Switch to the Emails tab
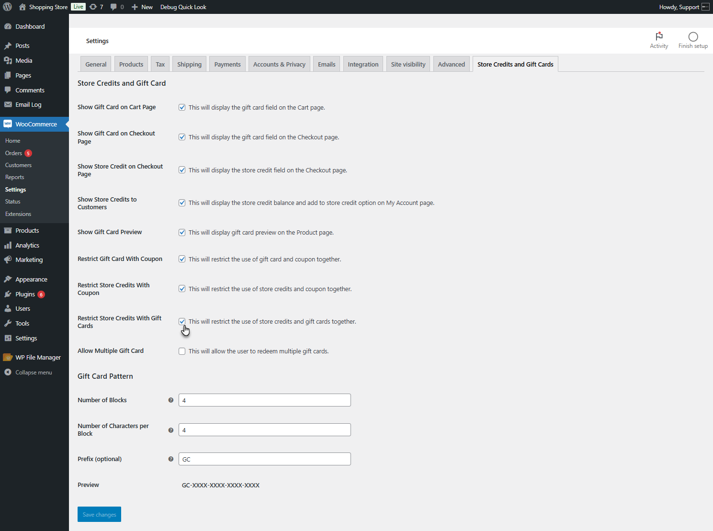 (327, 64)
